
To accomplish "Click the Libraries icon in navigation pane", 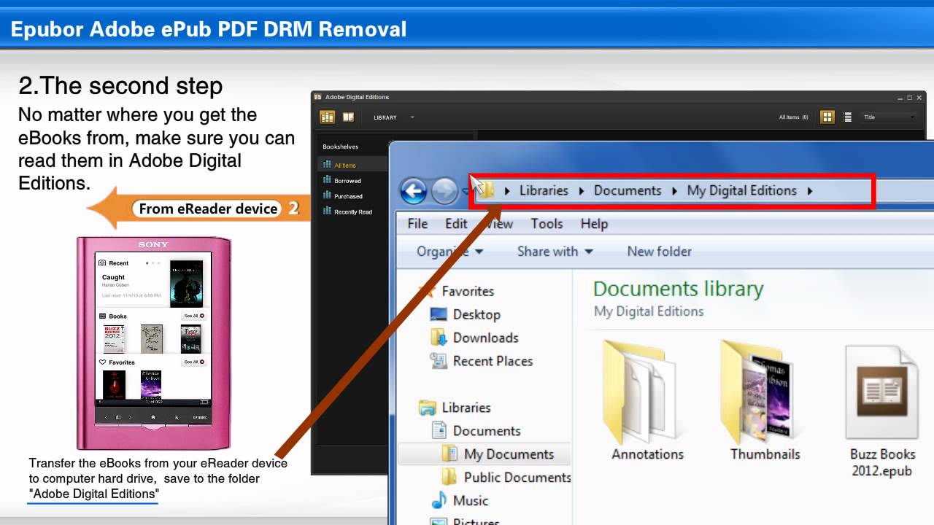I will tap(428, 408).
